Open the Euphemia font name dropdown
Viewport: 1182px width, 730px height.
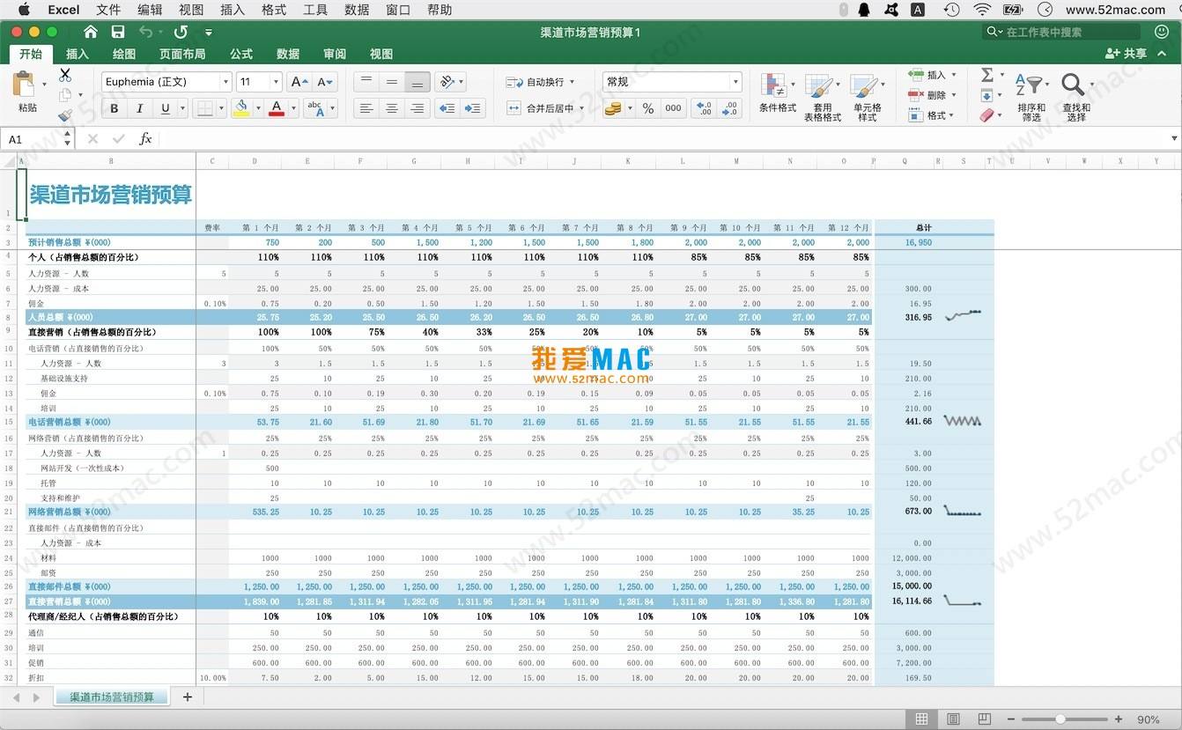225,82
